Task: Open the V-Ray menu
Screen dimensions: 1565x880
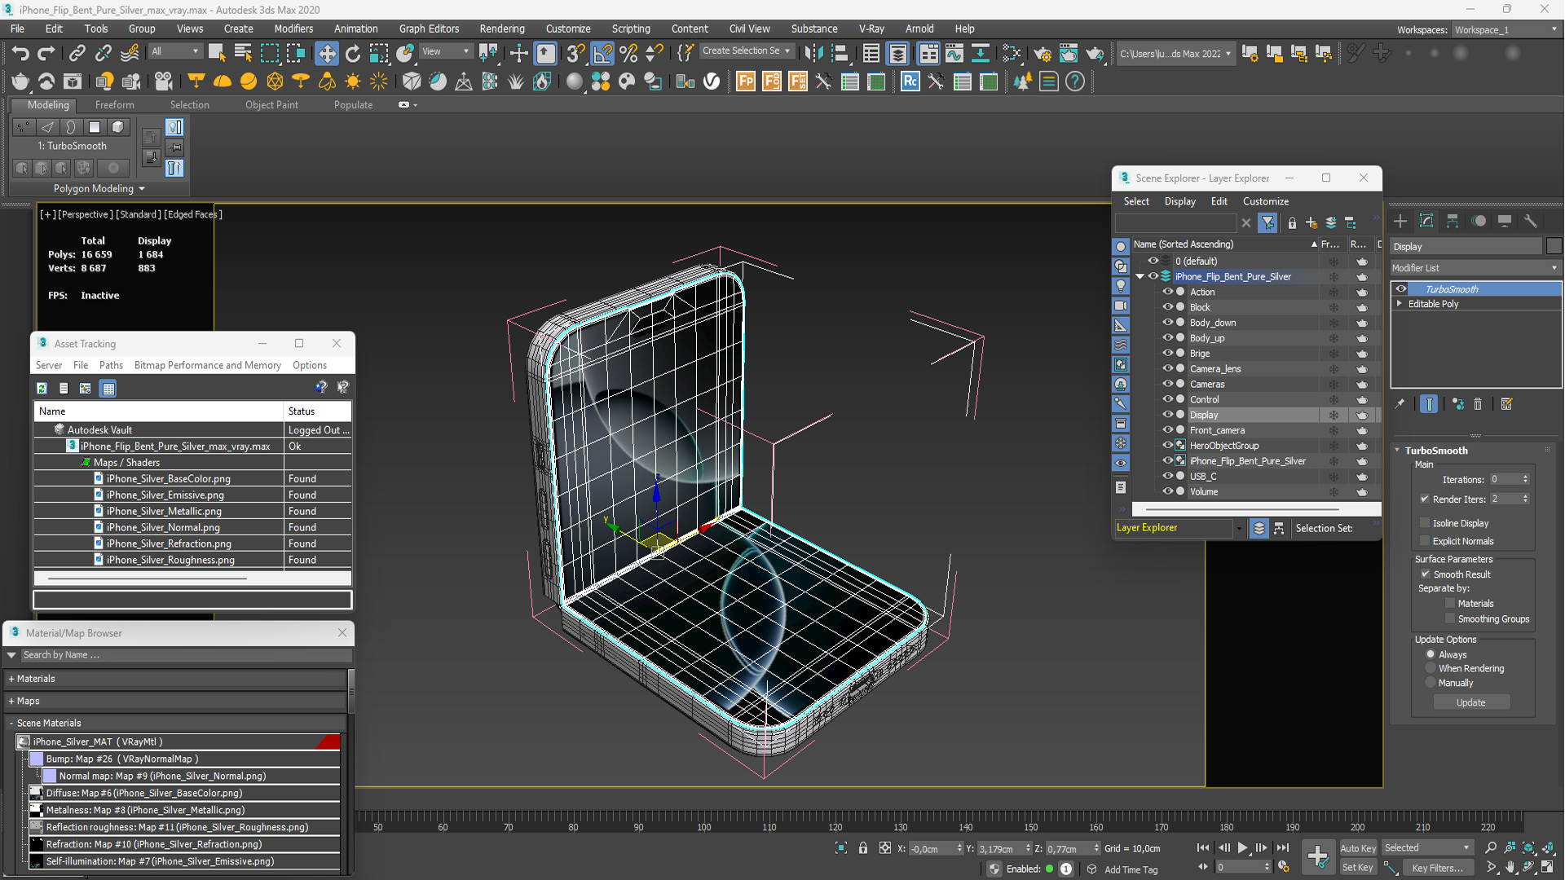Action: click(x=871, y=29)
